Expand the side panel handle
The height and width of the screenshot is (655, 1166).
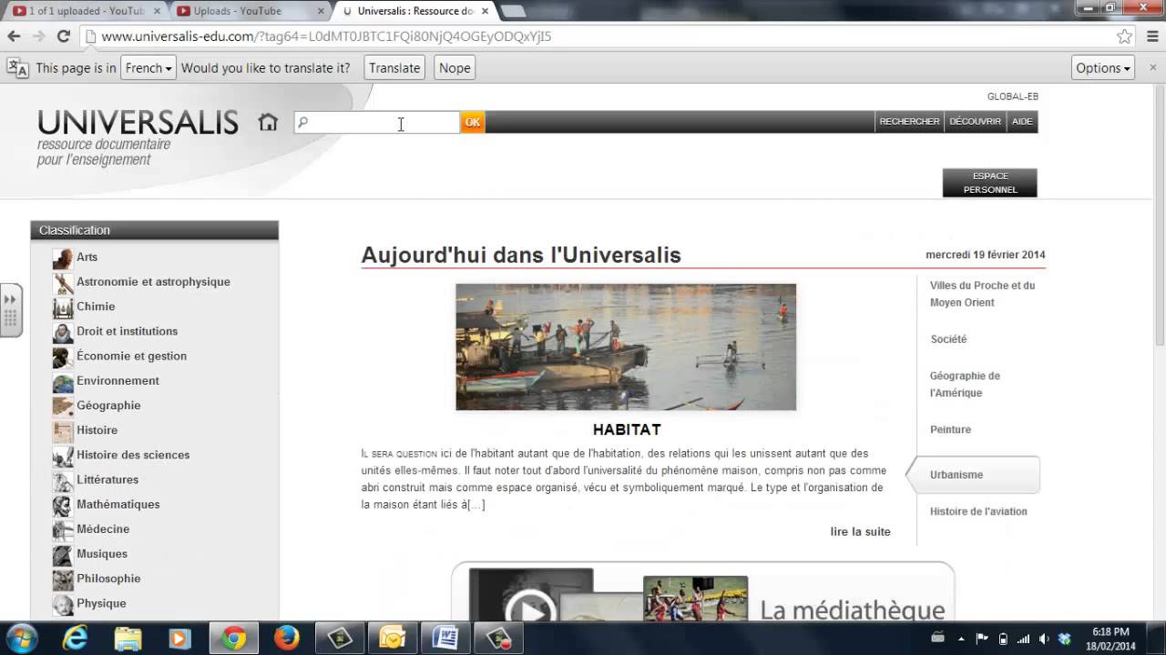[x=10, y=310]
